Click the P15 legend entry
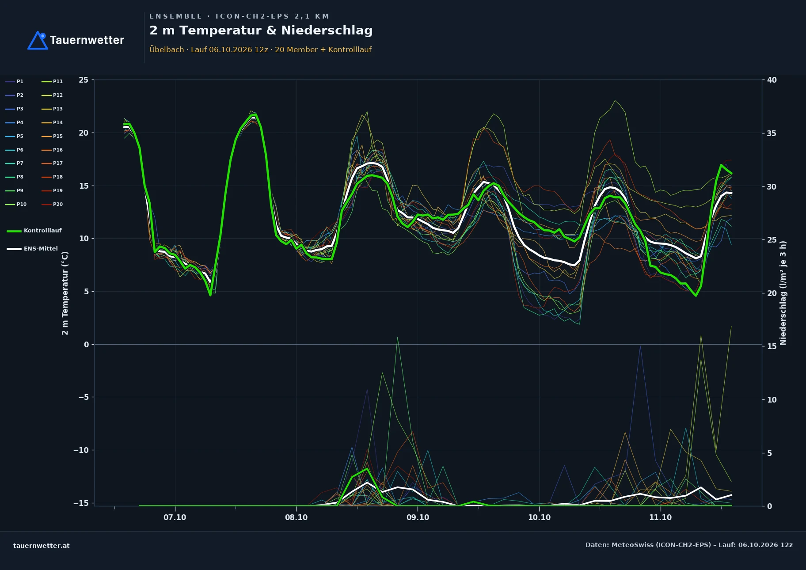This screenshot has height=570, width=806. [52, 136]
